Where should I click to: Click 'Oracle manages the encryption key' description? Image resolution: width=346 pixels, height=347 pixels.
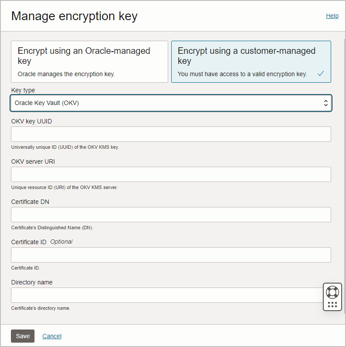tap(66, 74)
